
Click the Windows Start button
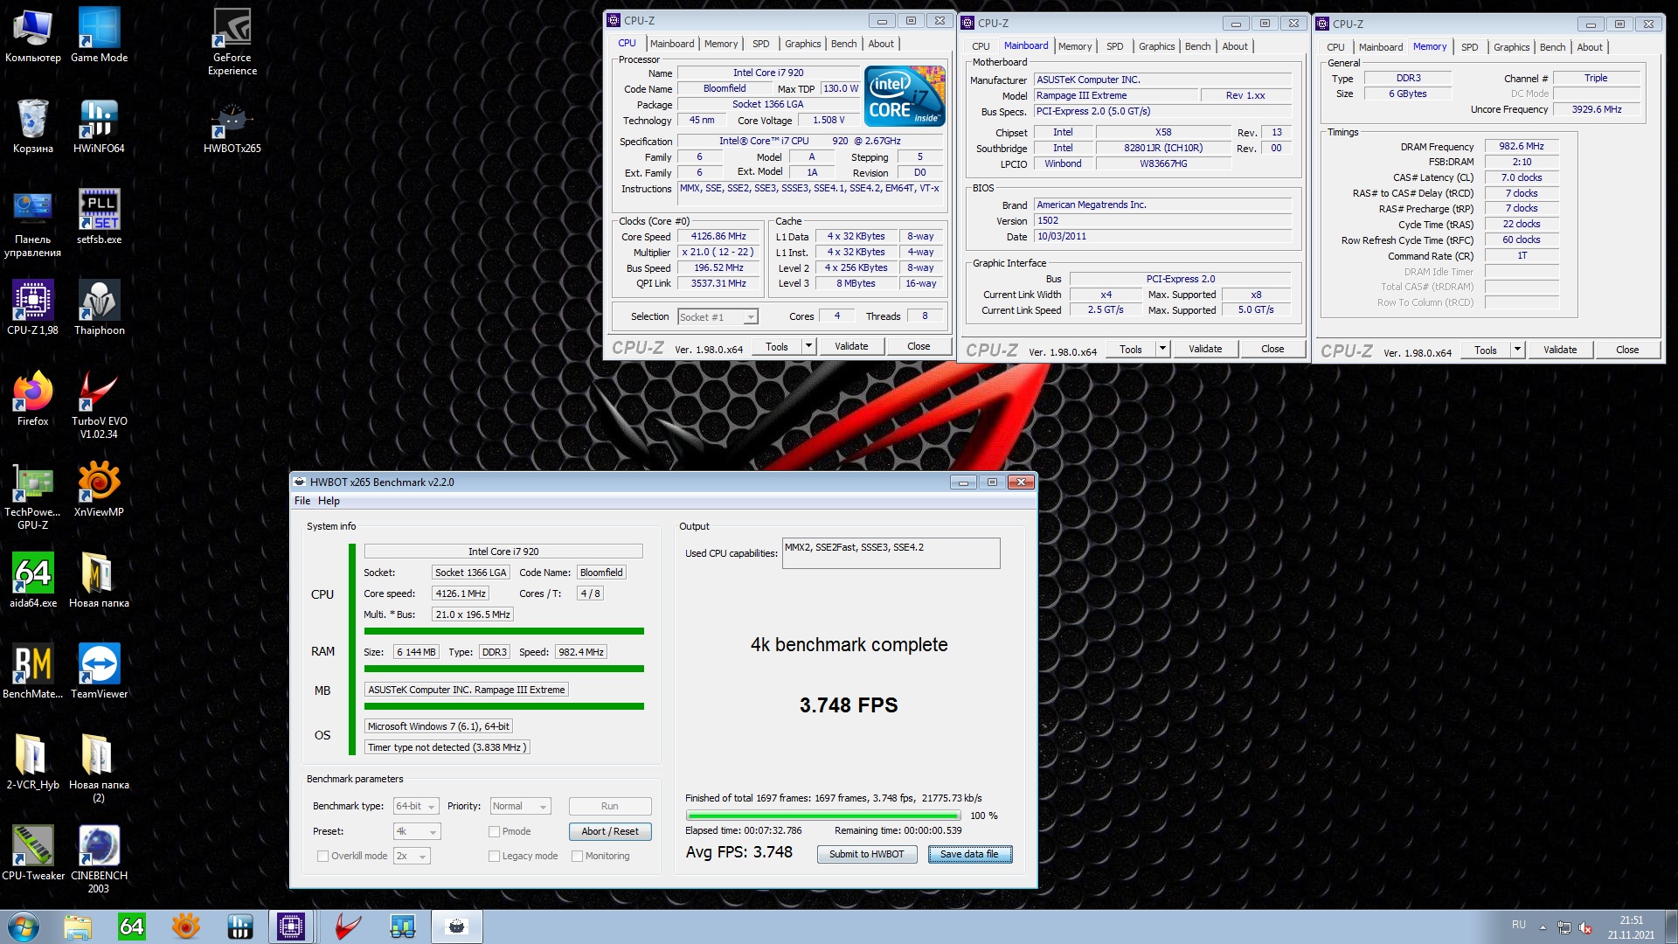click(x=24, y=927)
